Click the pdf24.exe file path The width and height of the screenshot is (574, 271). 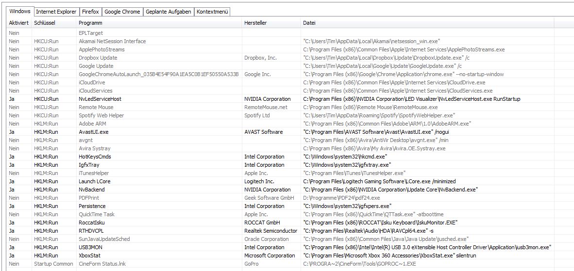341,198
